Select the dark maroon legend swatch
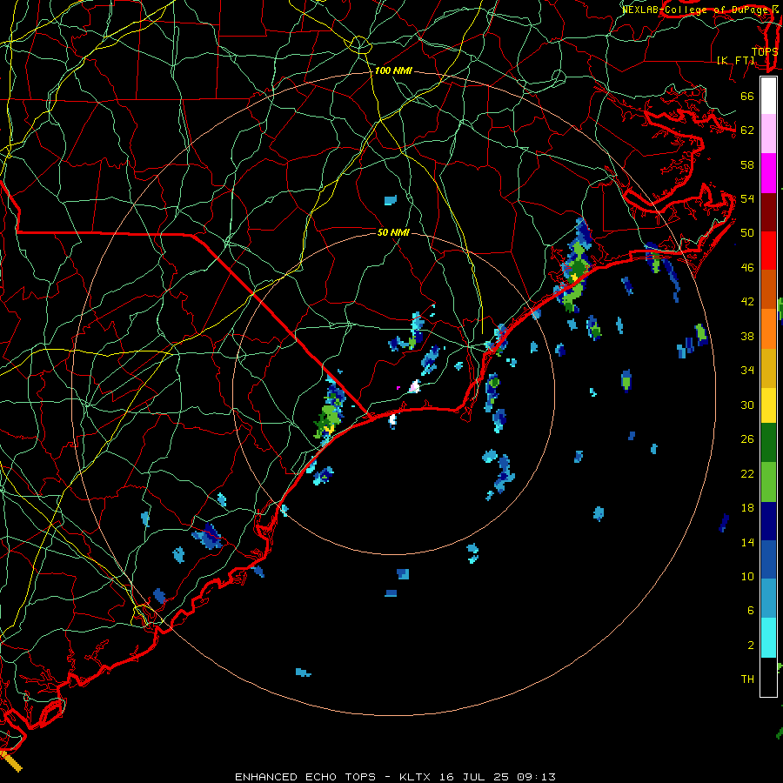This screenshot has width=783, height=783. tap(768, 212)
